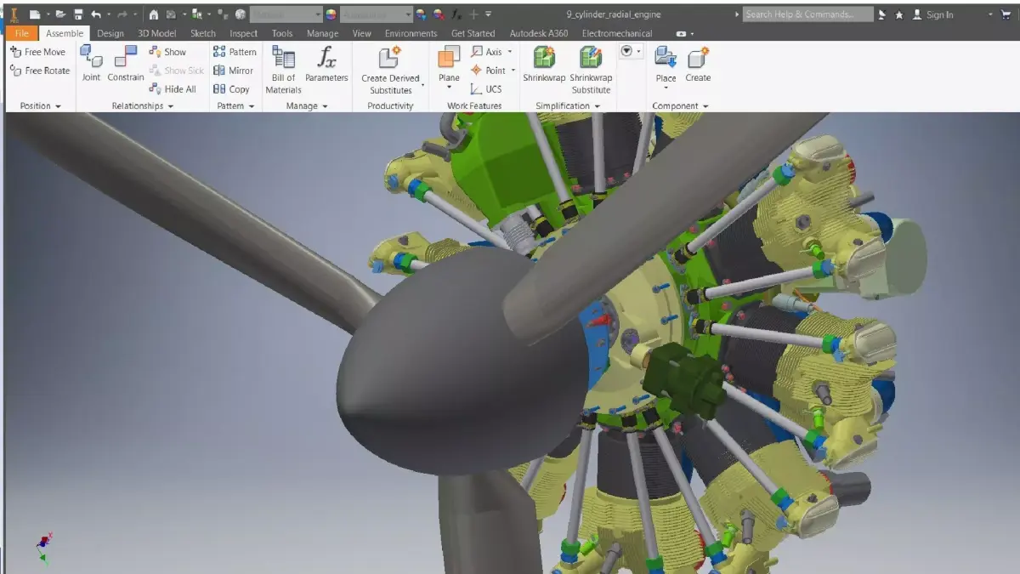
Task: Click the Shrinkwrap tool
Action: [x=544, y=64]
